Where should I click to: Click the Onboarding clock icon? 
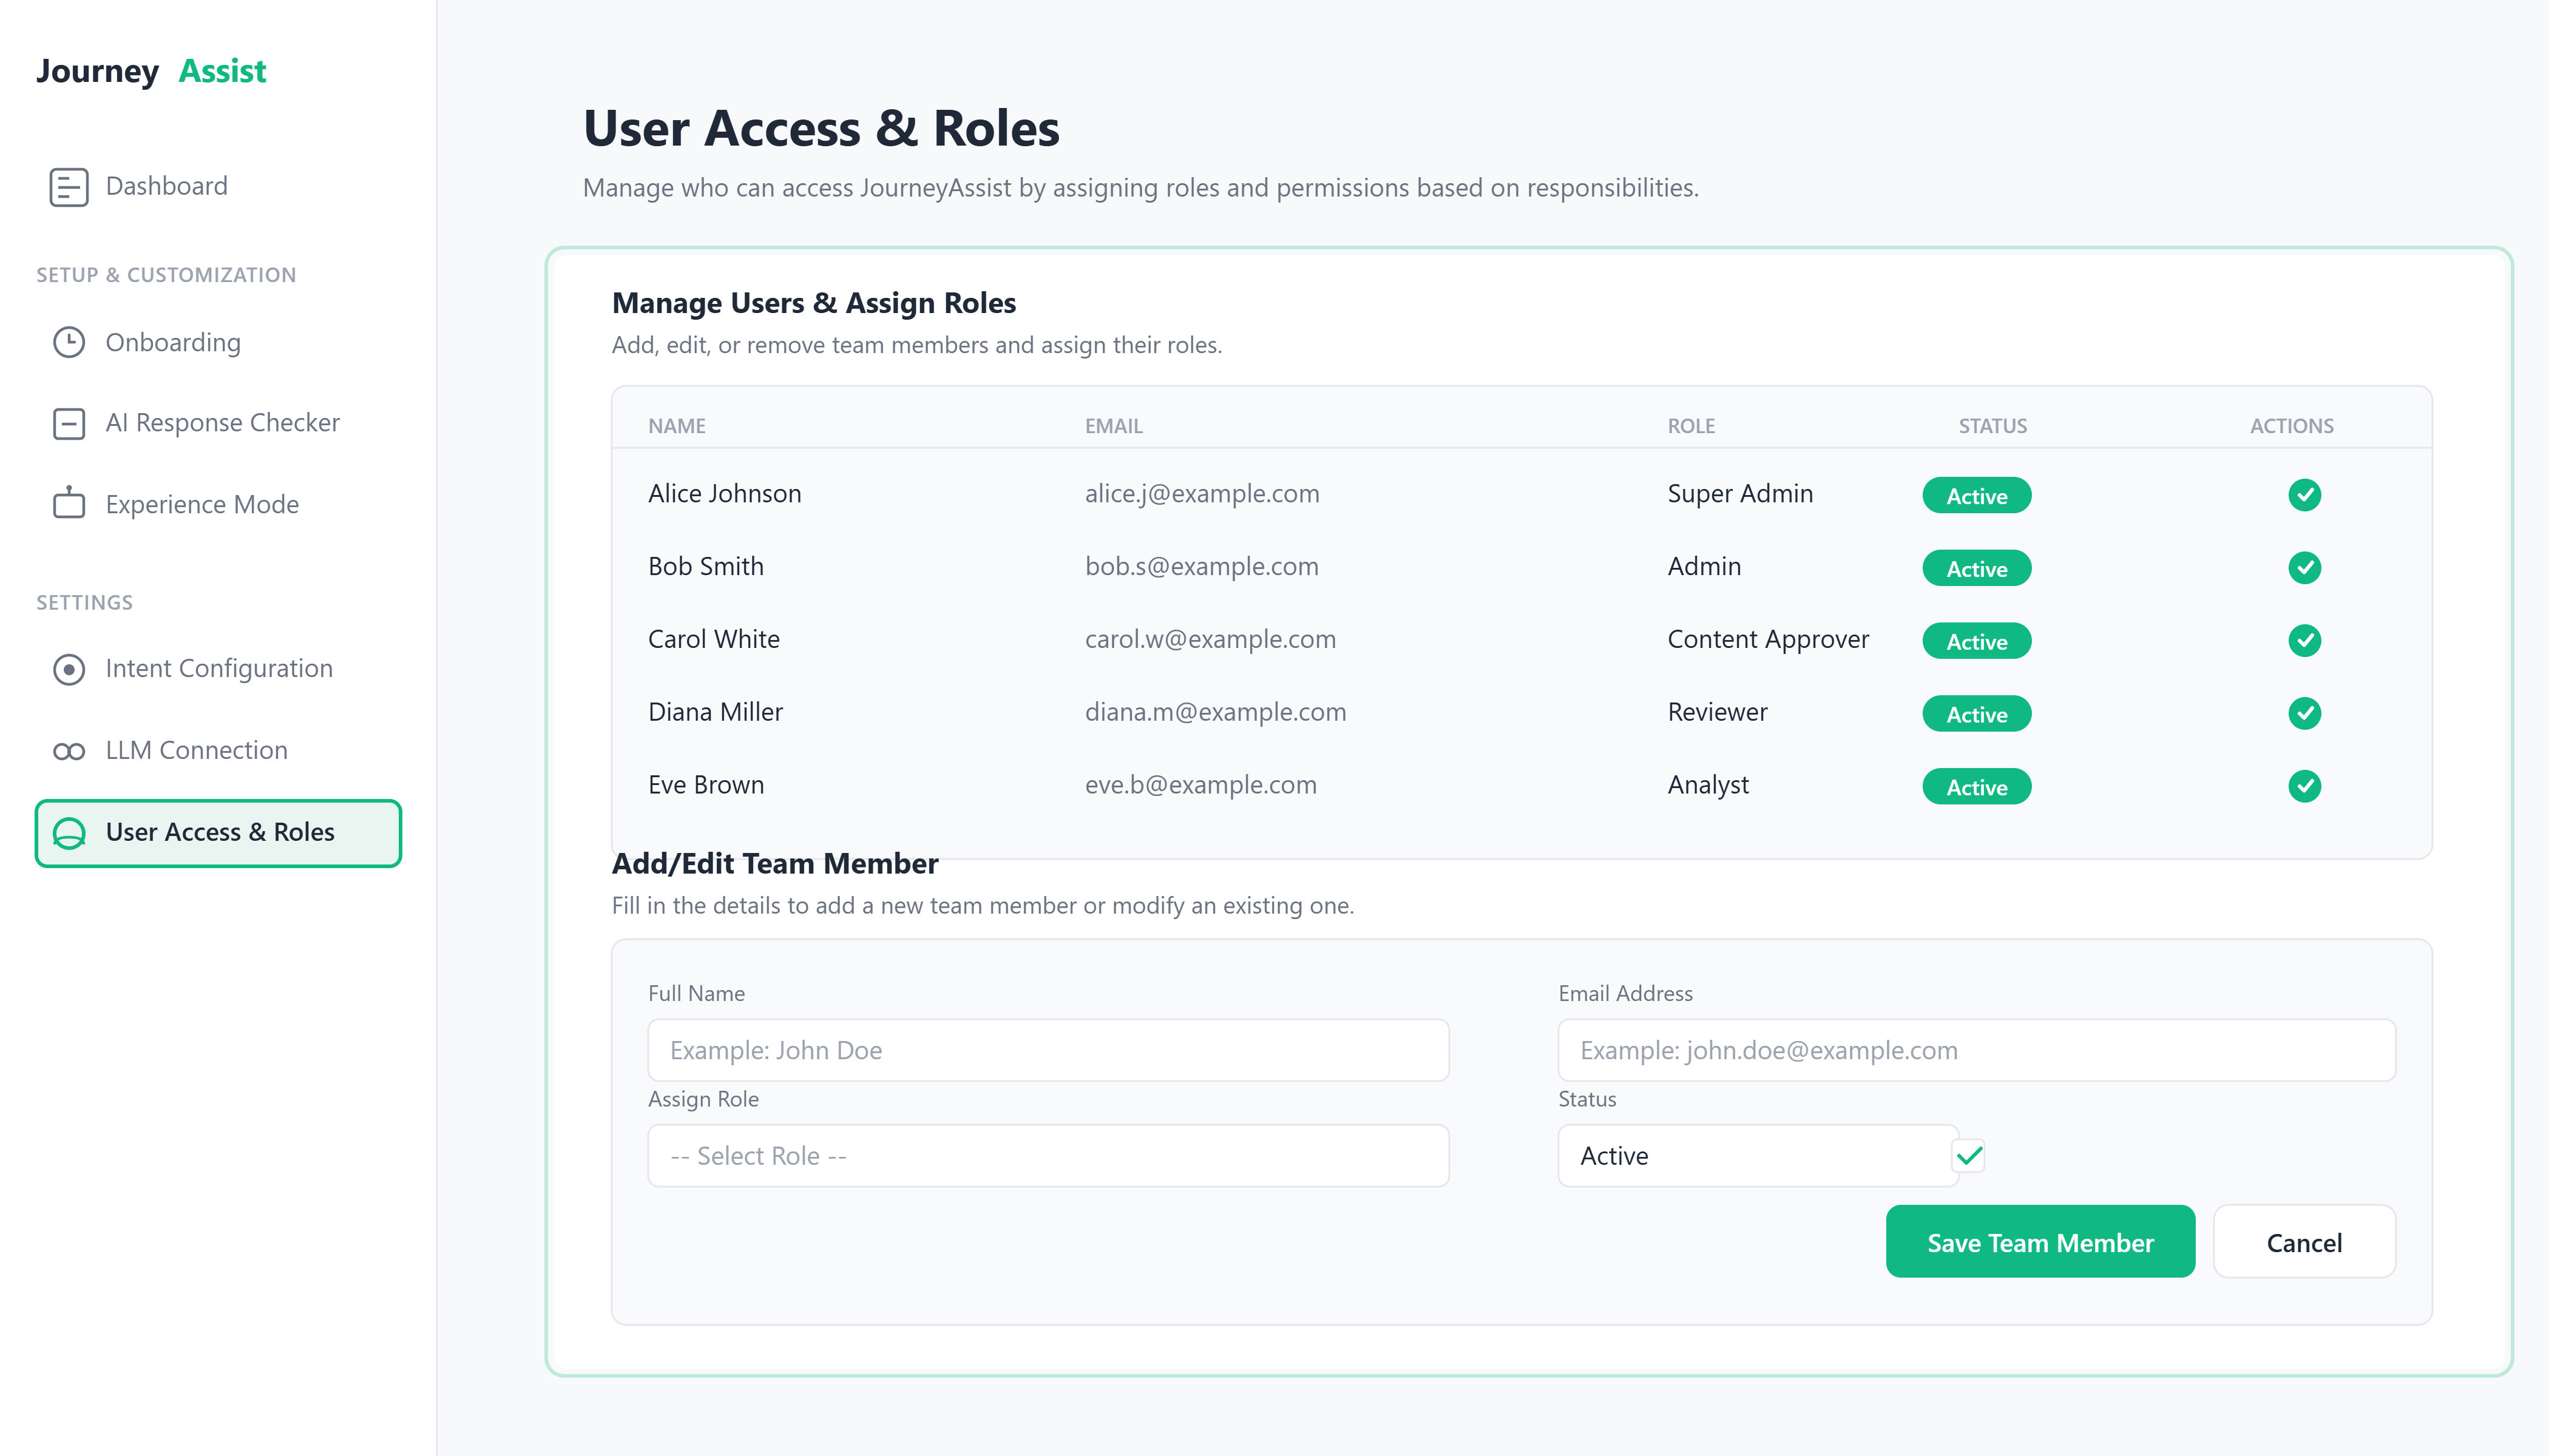point(69,343)
